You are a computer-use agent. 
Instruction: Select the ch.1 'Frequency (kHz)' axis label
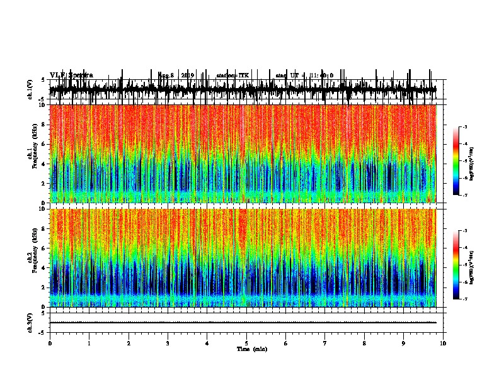(36, 146)
